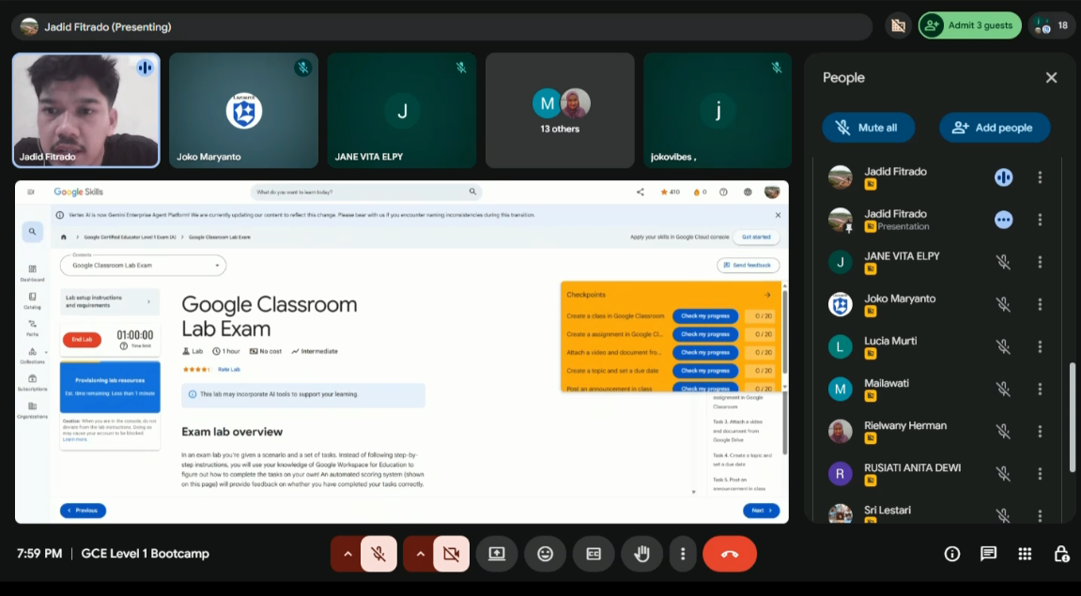Mute Lucia Murti in People list
Image resolution: width=1081 pixels, height=596 pixels.
tap(1003, 346)
